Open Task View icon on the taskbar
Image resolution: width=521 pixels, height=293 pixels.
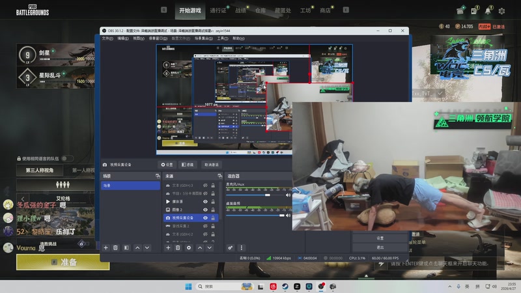(261, 286)
